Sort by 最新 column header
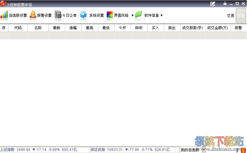This screenshot has width=247, height=153. click(57, 28)
